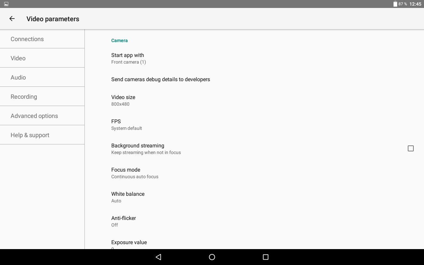Open the Audio settings section
Viewport: 424px width, 265px height.
(x=42, y=78)
